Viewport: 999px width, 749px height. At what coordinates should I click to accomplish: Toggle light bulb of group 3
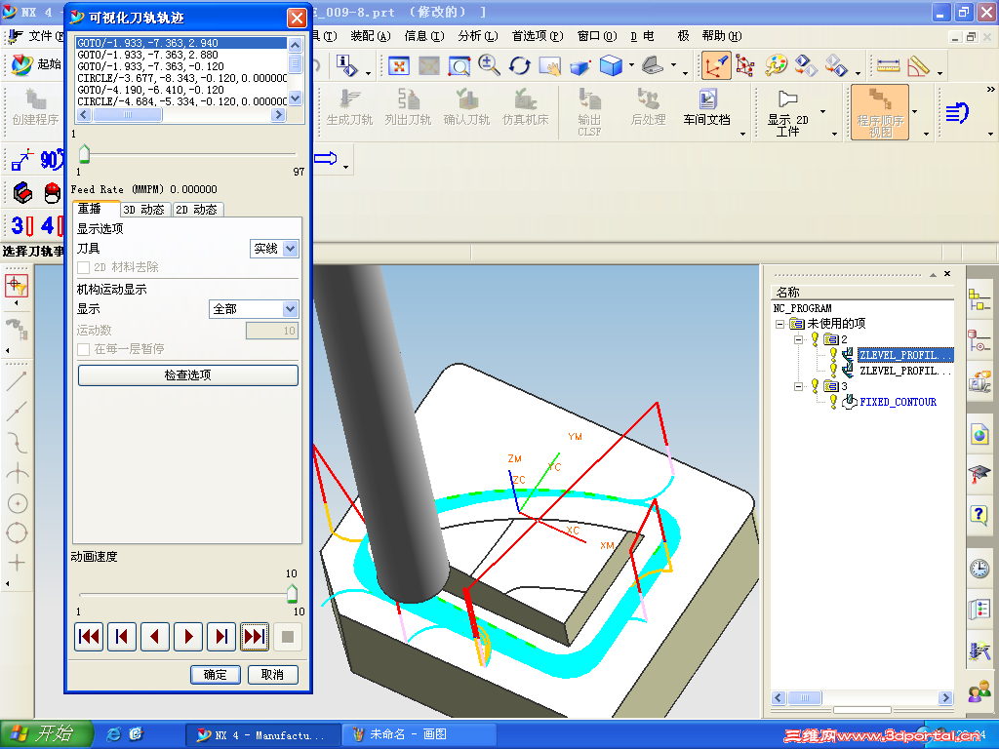tap(815, 385)
